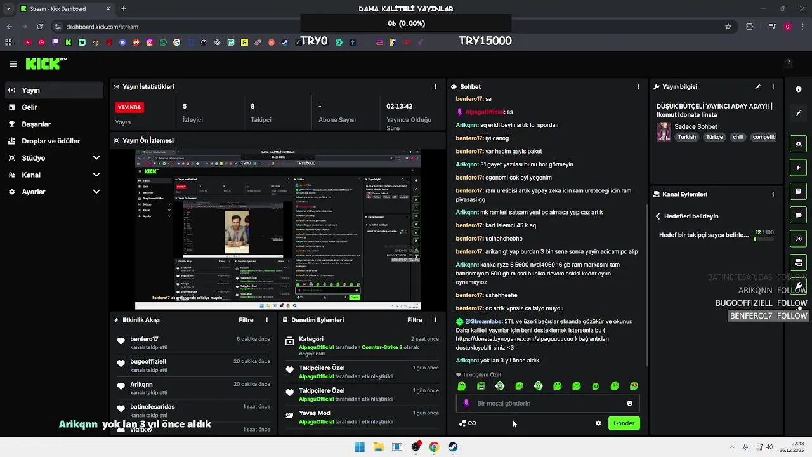Select the Türkçe tag chip
The image size is (812, 457).
coord(714,137)
